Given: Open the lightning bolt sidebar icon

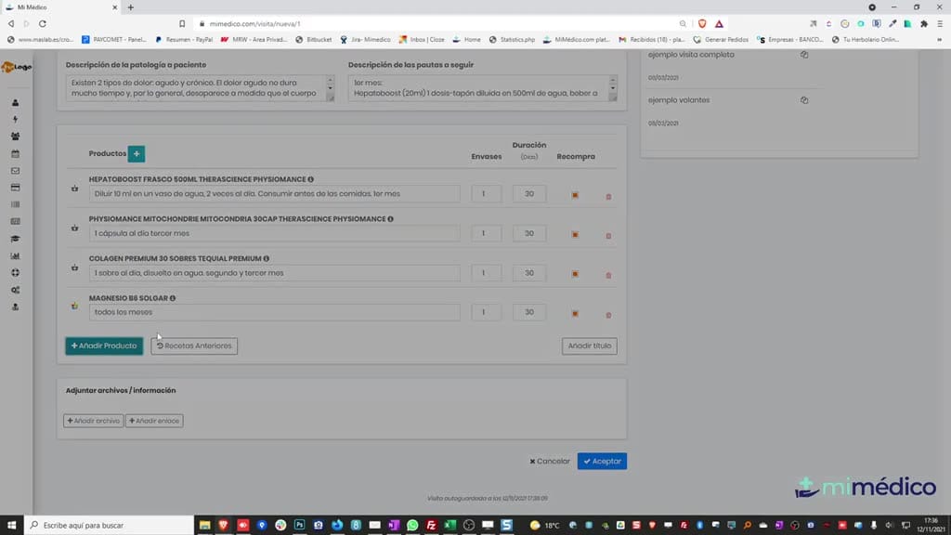Looking at the screenshot, I should pyautogui.click(x=15, y=120).
